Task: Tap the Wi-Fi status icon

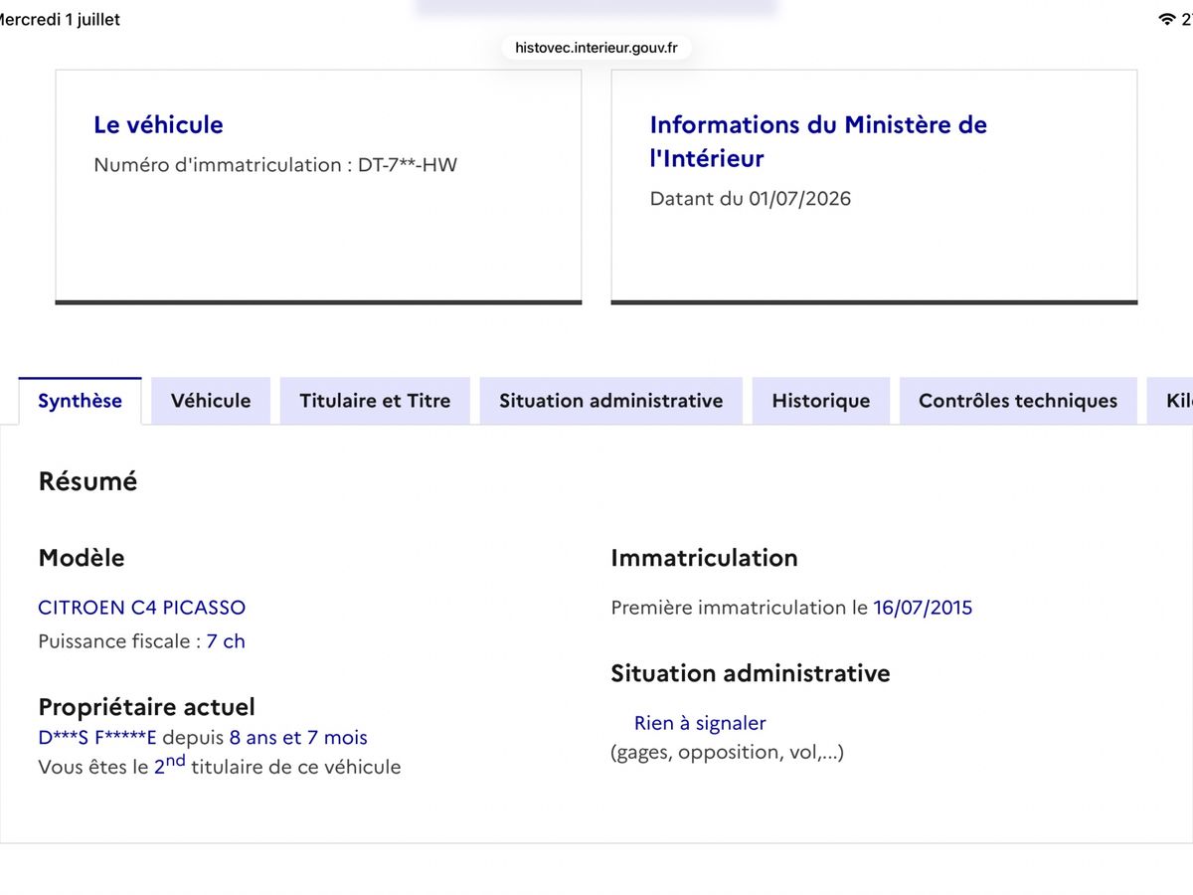Action: coord(1167,19)
